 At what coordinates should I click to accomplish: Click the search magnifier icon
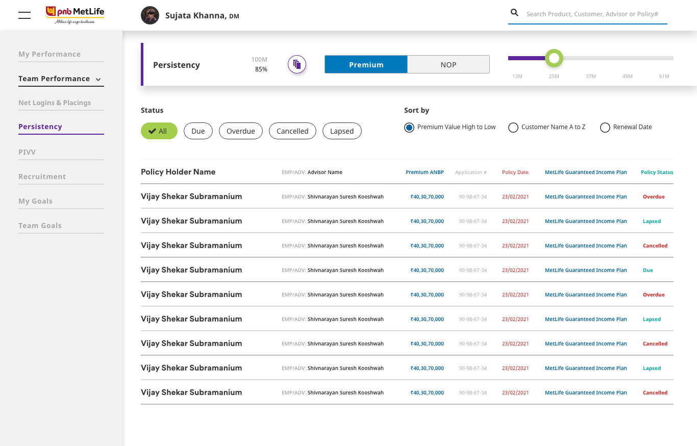(514, 13)
